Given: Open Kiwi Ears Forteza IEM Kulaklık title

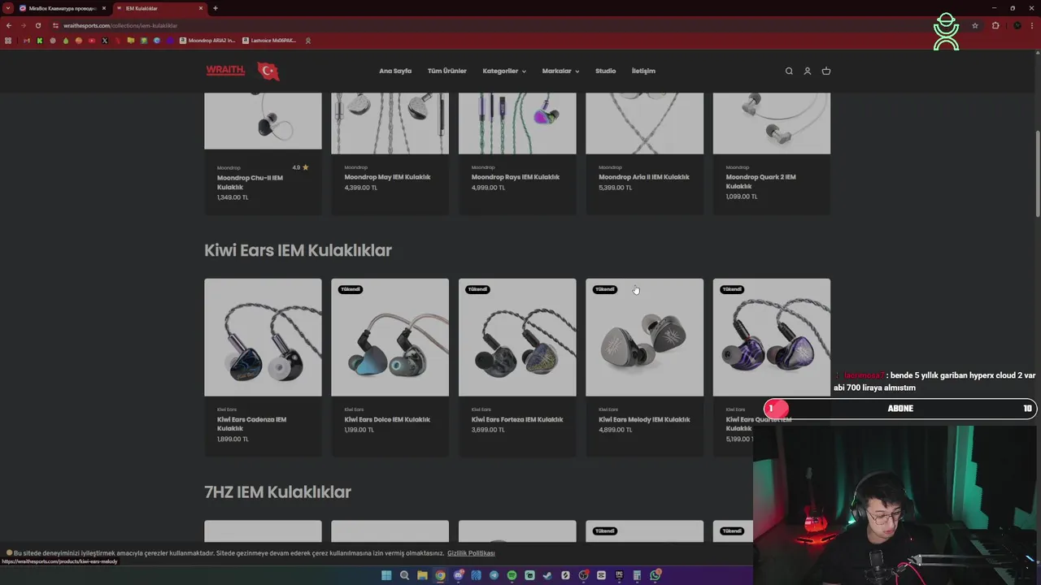Looking at the screenshot, I should click(517, 419).
